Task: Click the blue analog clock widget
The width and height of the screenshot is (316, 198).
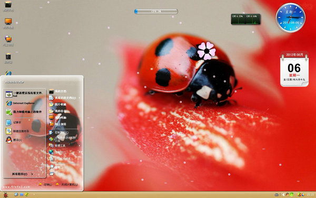Action: click(291, 17)
